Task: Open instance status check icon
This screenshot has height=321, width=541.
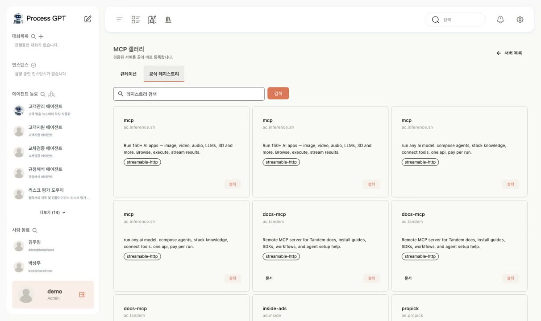Action: point(33,65)
